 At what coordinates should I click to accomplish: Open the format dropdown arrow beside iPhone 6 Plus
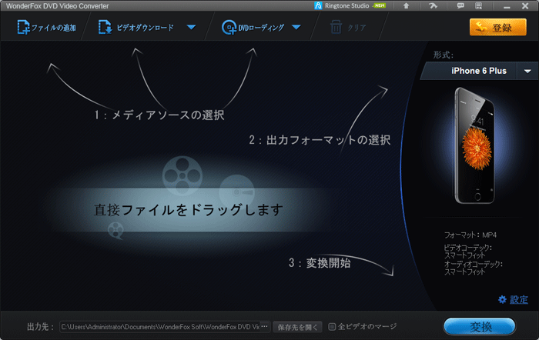tap(527, 71)
